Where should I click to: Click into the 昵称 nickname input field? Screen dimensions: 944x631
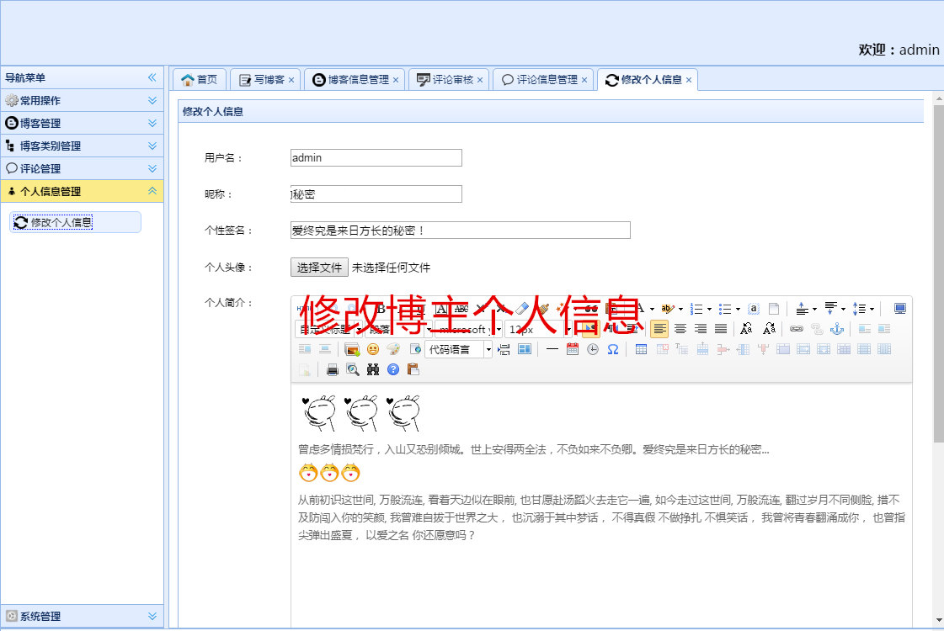[376, 194]
